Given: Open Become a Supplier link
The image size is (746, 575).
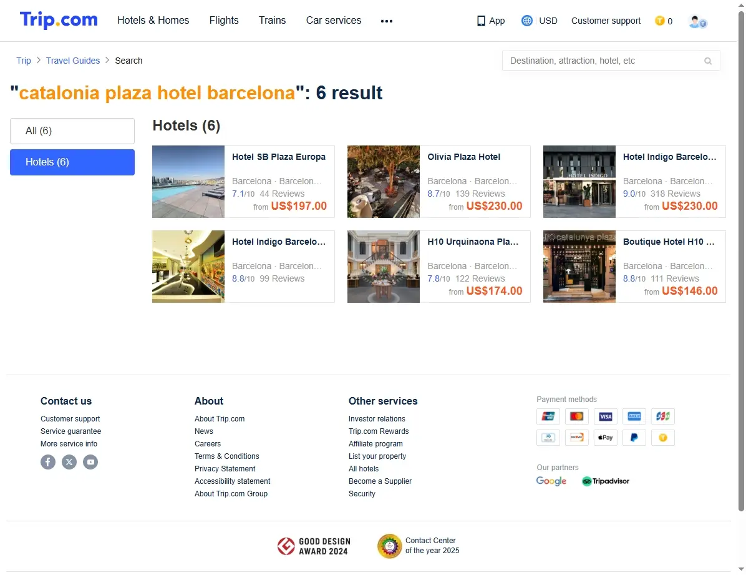Looking at the screenshot, I should pos(380,481).
